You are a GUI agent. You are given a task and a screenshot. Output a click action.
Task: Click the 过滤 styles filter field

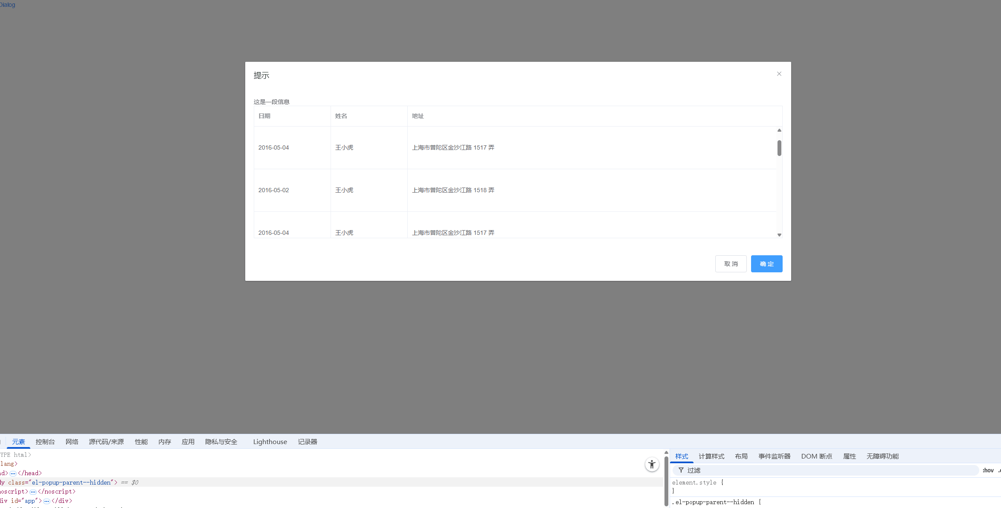pos(826,470)
